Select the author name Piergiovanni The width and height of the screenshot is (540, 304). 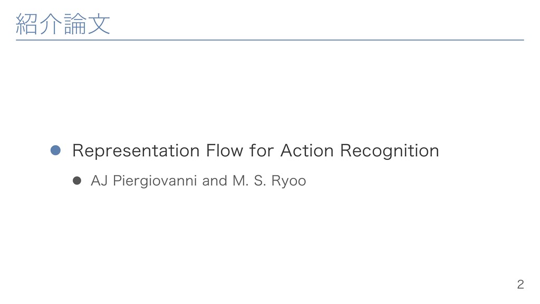pos(155,181)
